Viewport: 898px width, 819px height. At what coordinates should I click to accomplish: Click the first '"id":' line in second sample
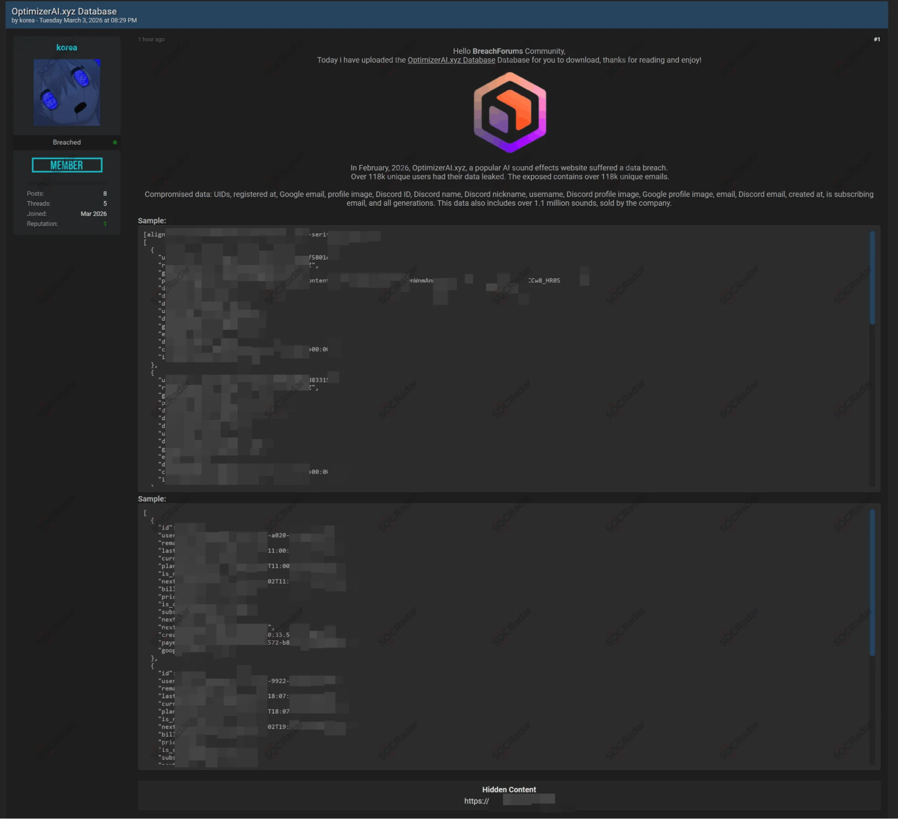tap(166, 527)
